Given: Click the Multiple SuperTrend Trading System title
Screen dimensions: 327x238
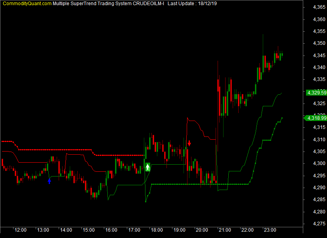Looking at the screenshot, I should click(92, 4).
